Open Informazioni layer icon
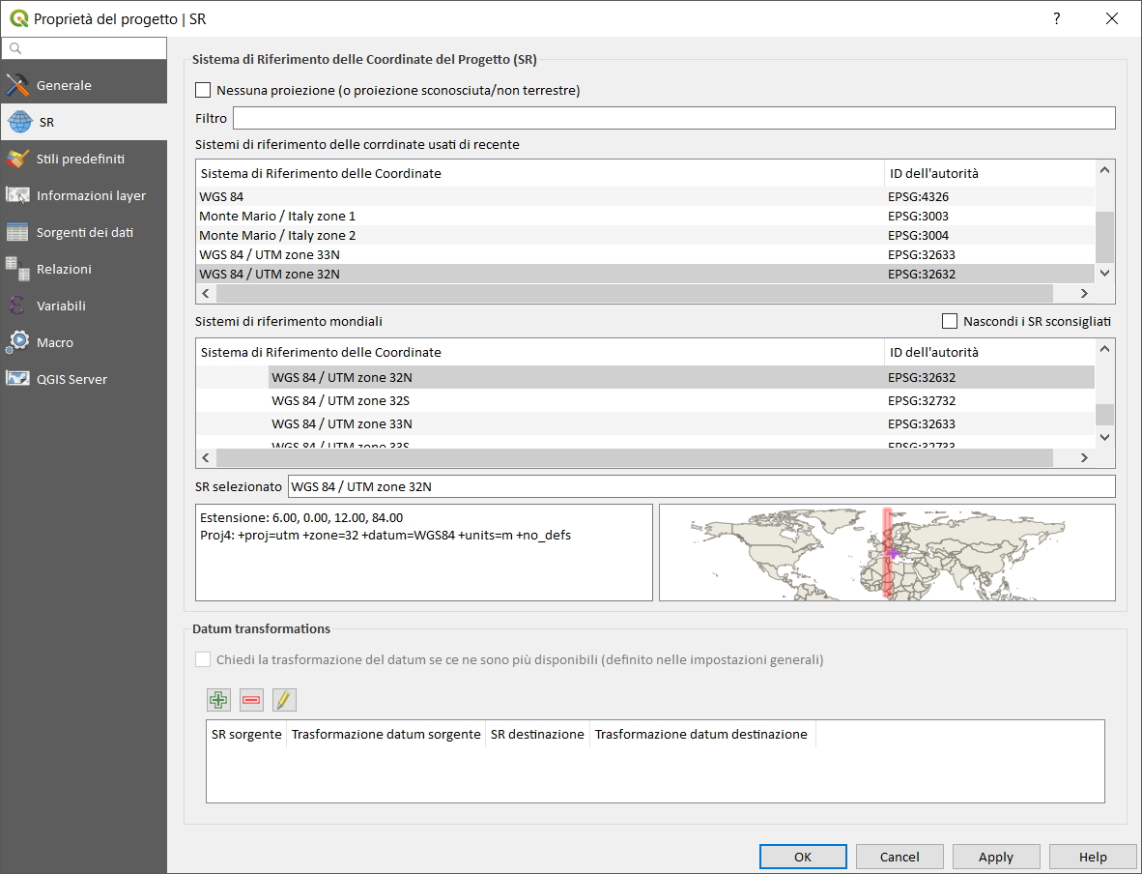This screenshot has height=874, width=1142. pyautogui.click(x=18, y=195)
